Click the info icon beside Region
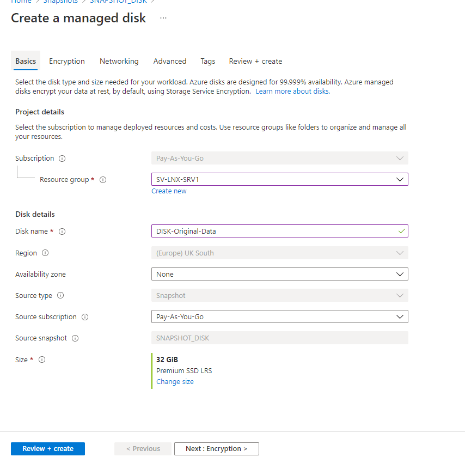The height and width of the screenshot is (463, 465). [x=45, y=253]
